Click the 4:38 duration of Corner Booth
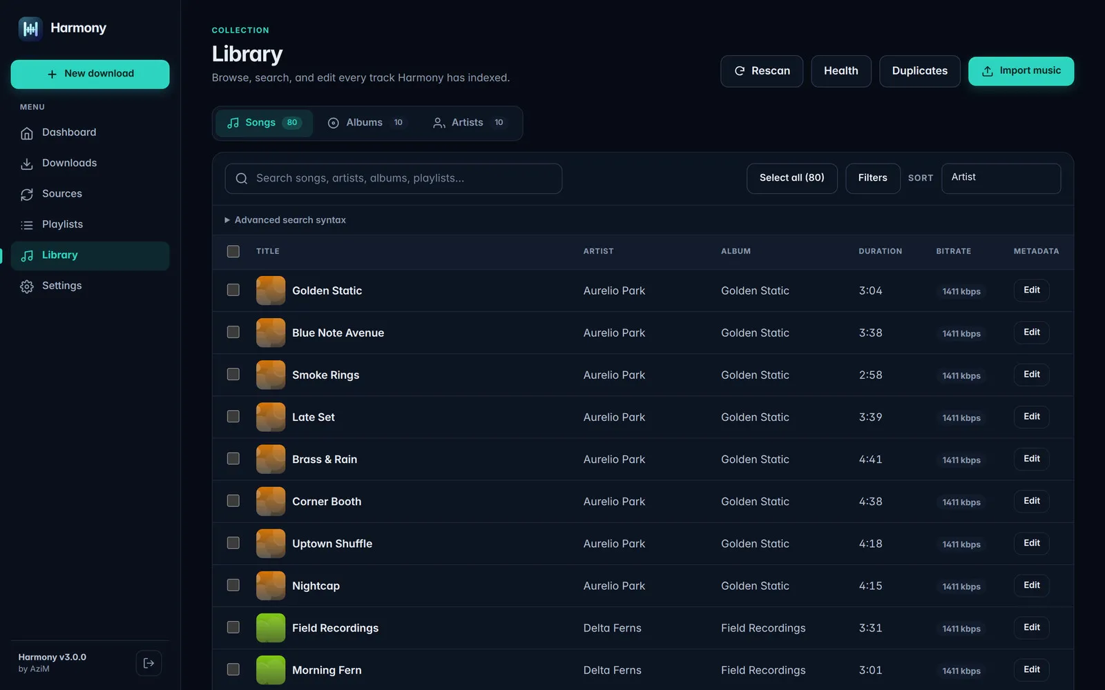Image resolution: width=1105 pixels, height=690 pixels. (x=870, y=502)
